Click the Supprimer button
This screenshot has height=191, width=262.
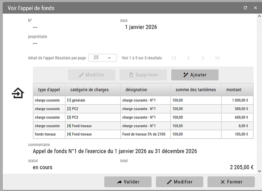point(143,75)
